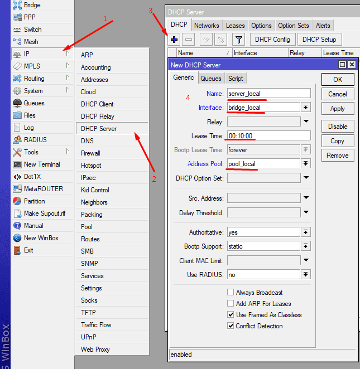Screen dimensions: 360x369
Task: Click the filter funnel icon
Action: tap(238, 40)
